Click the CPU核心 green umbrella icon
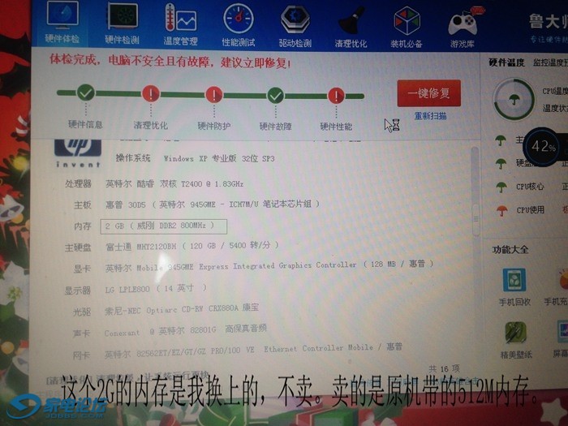This screenshot has height=426, width=568. pyautogui.click(x=501, y=187)
